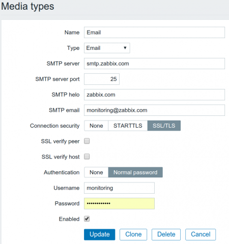Set Authentication to None
Screen dimensions: 229x244
pos(96,172)
